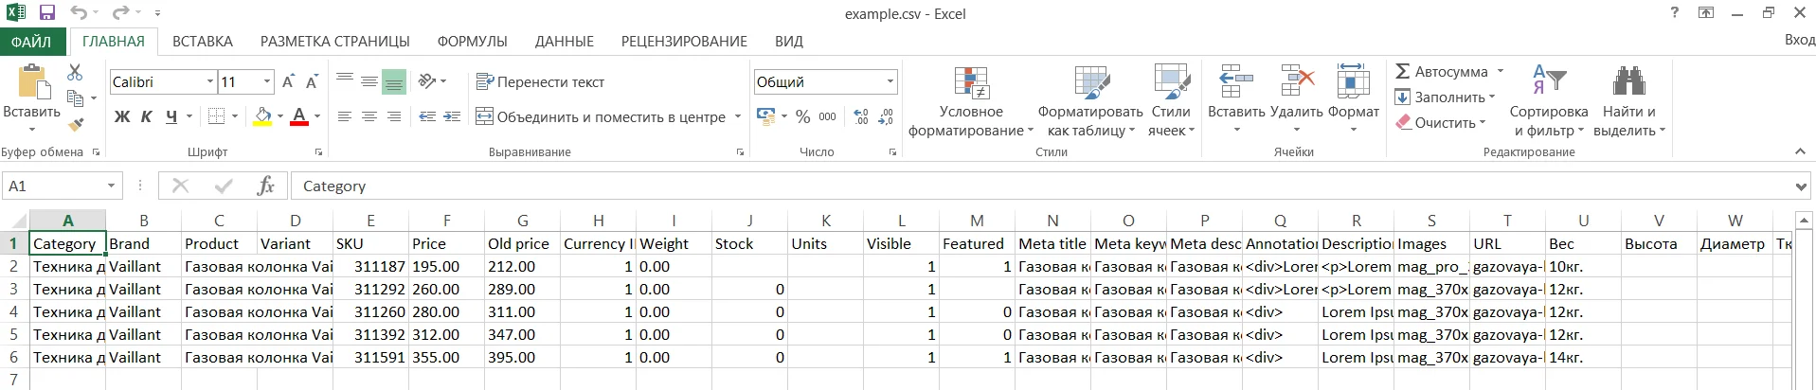
Task: Toggle bold Ж formatting
Action: (122, 116)
